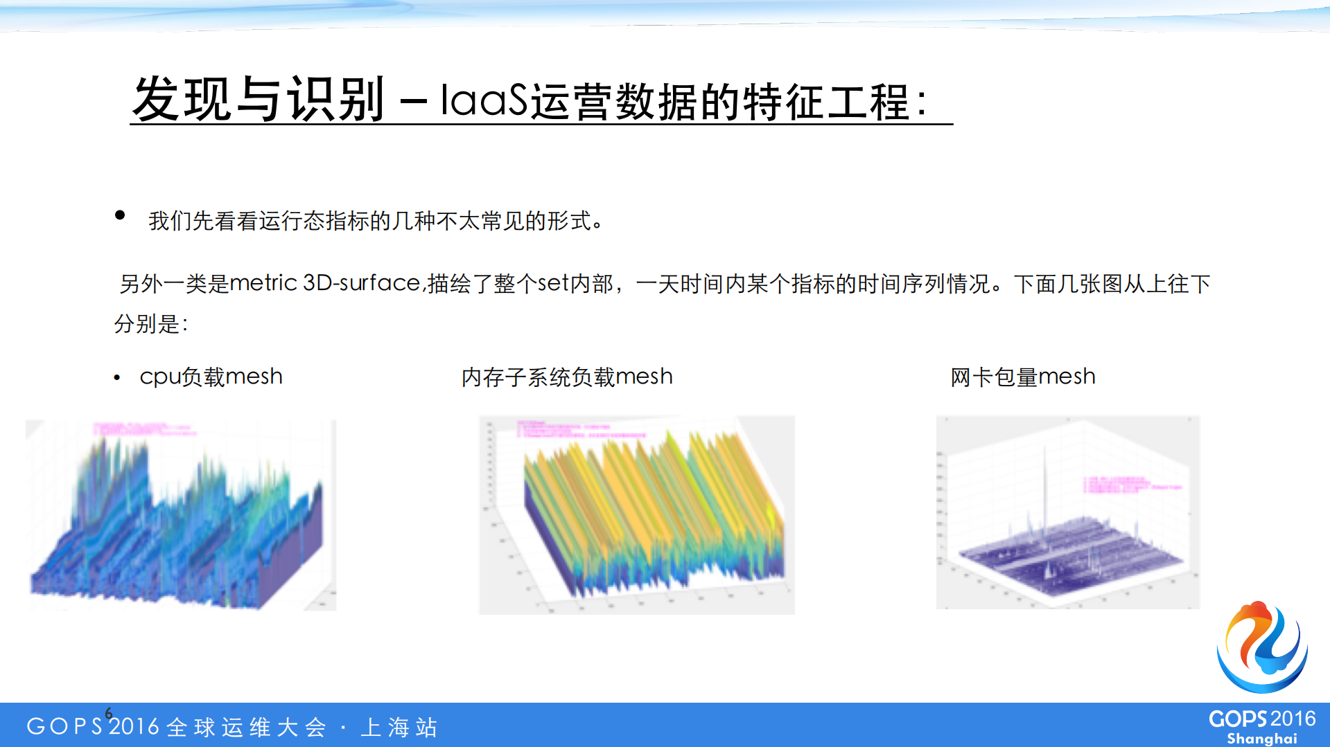The image size is (1330, 747).
Task: Toggle the cpu负载mesh label bullet
Action: [x=116, y=377]
